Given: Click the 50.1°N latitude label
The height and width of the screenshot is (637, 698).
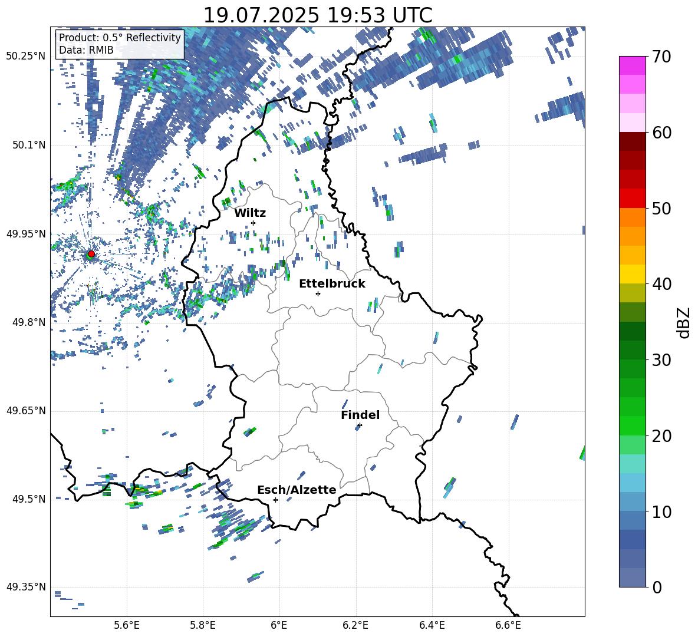Looking at the screenshot, I should click(28, 146).
